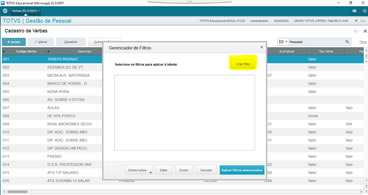Screen dimensions: 368x195
Task: Click the Visualizar button
Action: click(x=71, y=42)
